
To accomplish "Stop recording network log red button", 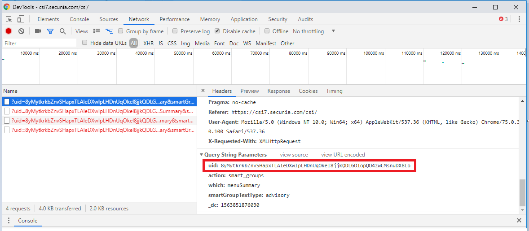I will coord(9,31).
